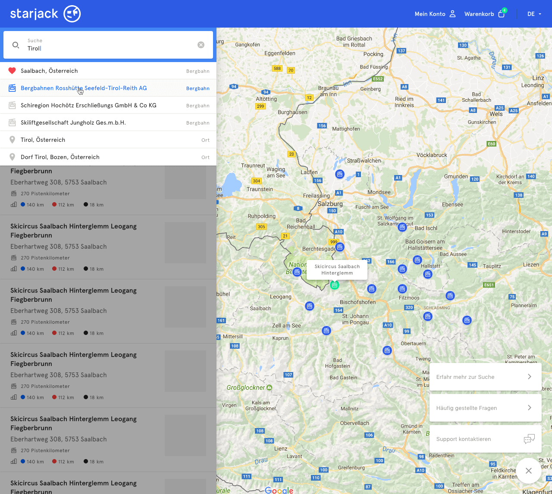This screenshot has height=494, width=552.
Task: Click the cable car icon beside Schiregion Hochötz
Action: pos(12,105)
